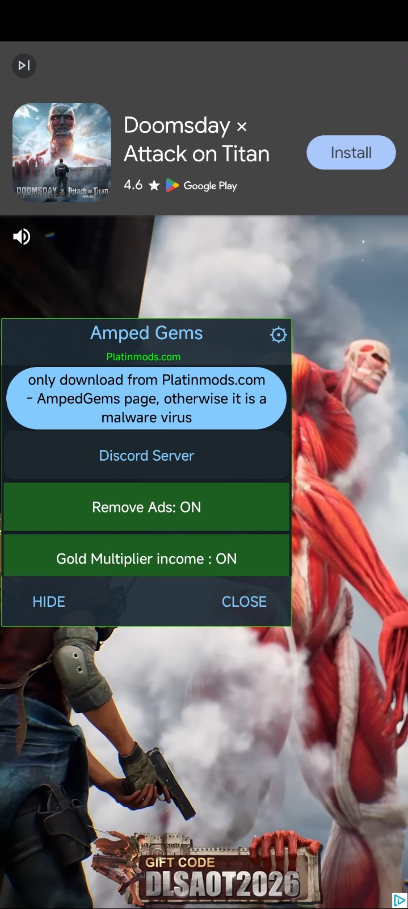
Task: Close the Amped Gems mod menu
Action: pos(244,602)
